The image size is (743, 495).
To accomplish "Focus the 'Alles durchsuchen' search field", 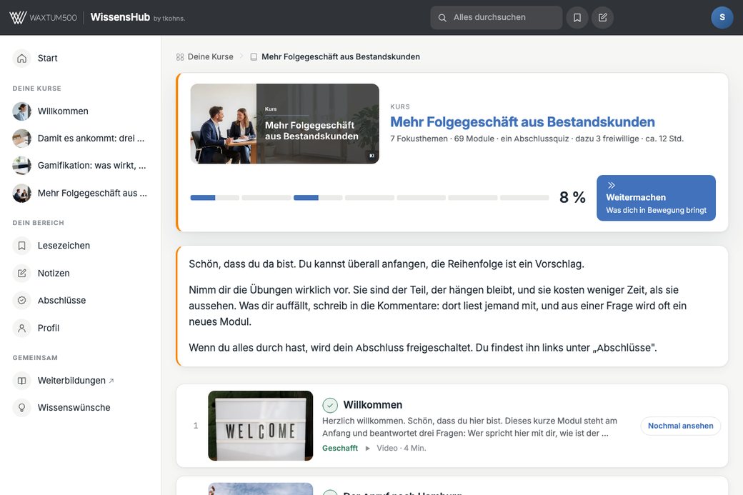I will point(496,18).
